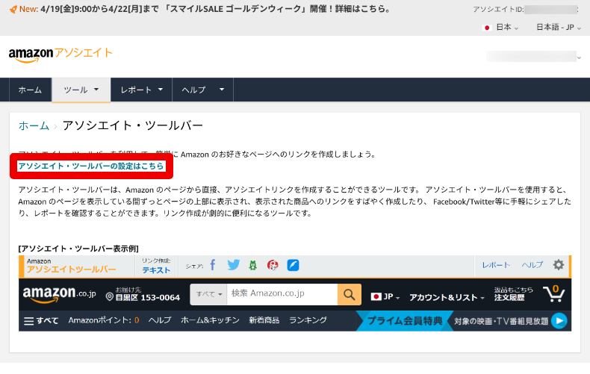This screenshot has height=374, width=590.
Task: Expand the レポート menu
Action: click(141, 90)
